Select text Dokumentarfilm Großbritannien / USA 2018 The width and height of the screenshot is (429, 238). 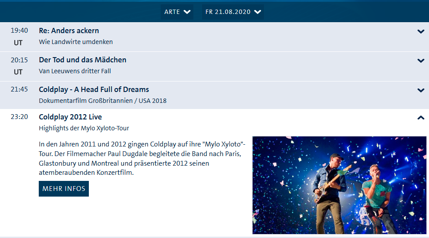(103, 101)
